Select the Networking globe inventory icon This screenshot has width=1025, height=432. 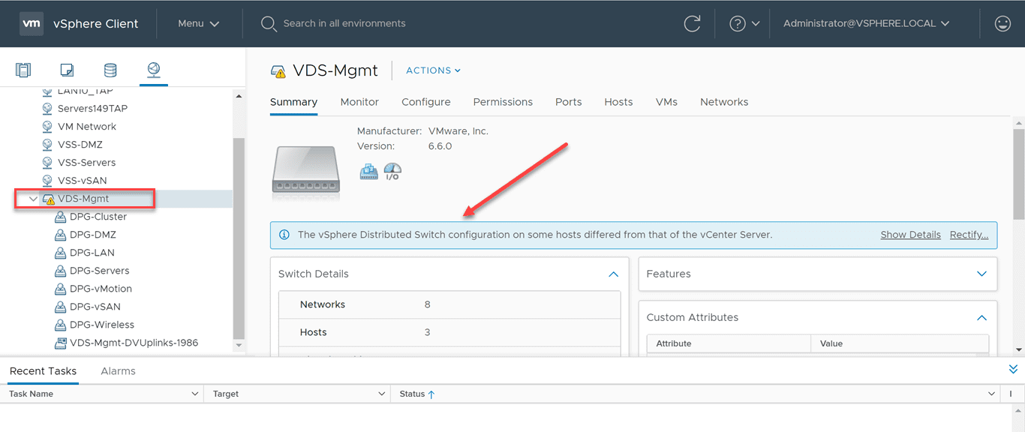coord(153,70)
